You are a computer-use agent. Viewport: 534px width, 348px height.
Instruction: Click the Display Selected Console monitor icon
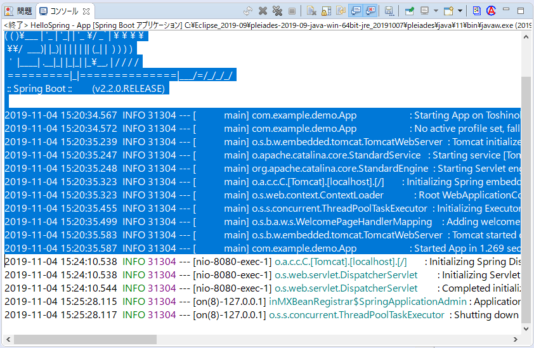[x=424, y=11]
